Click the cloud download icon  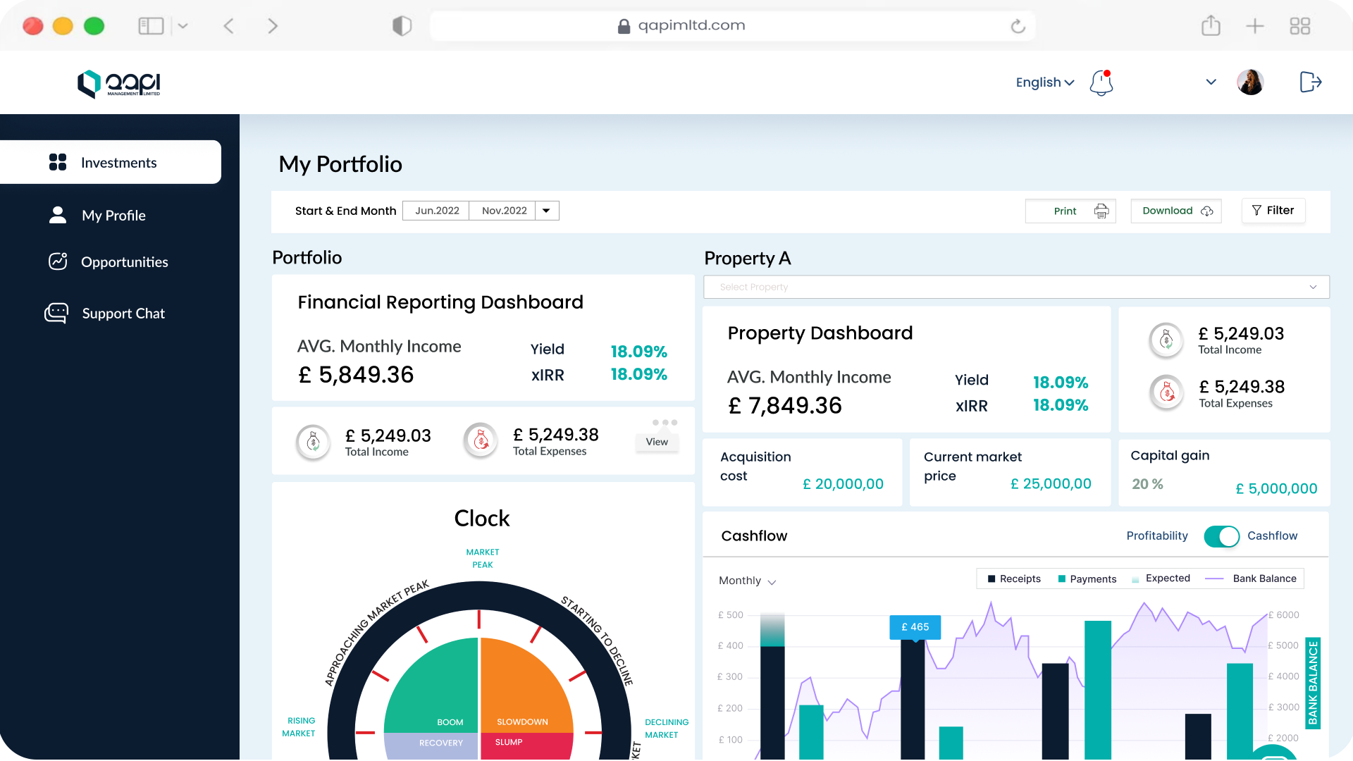(x=1207, y=211)
